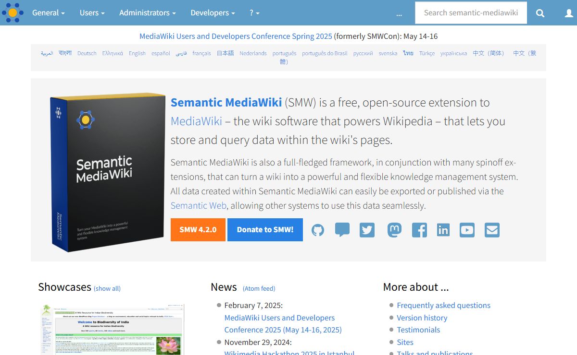Switch language to Deutsch
The height and width of the screenshot is (355, 577).
87,53
